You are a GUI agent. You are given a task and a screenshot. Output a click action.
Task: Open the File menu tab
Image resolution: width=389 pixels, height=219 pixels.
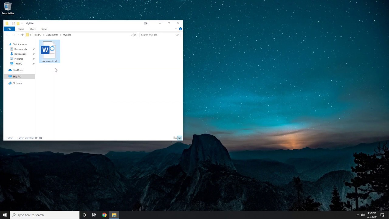pyautogui.click(x=9, y=29)
